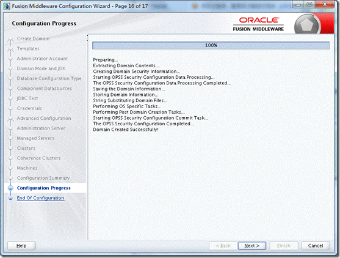Cancel the configuration wizard
The width and height of the screenshot is (340, 258).
click(316, 246)
